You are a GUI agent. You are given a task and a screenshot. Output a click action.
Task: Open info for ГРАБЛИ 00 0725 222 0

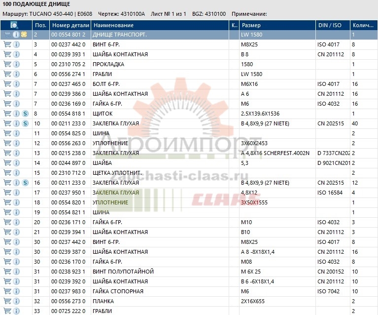(16, 311)
